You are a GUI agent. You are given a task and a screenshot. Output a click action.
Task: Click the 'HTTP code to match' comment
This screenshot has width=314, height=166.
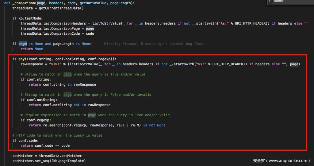[x=57, y=135]
